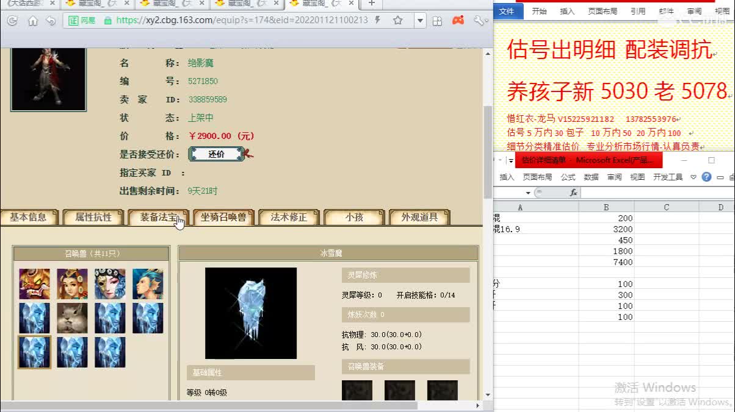The width and height of the screenshot is (735, 412).
Task: Reload the page with the refresh icon
Action: [x=12, y=21]
